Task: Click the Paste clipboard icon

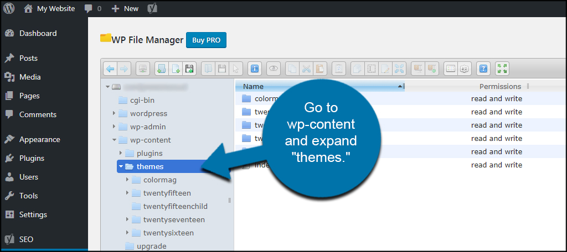Action: (320, 68)
